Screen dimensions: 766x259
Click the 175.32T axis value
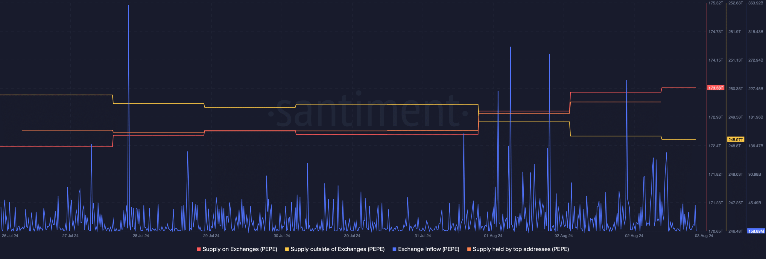[x=716, y=3]
